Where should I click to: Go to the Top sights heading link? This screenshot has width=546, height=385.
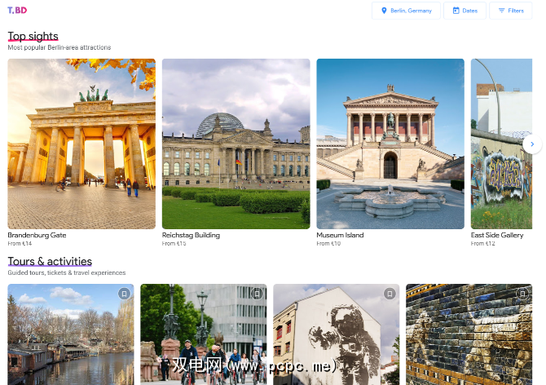point(33,36)
